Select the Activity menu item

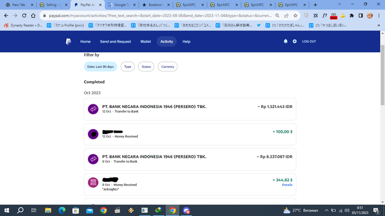point(167,41)
